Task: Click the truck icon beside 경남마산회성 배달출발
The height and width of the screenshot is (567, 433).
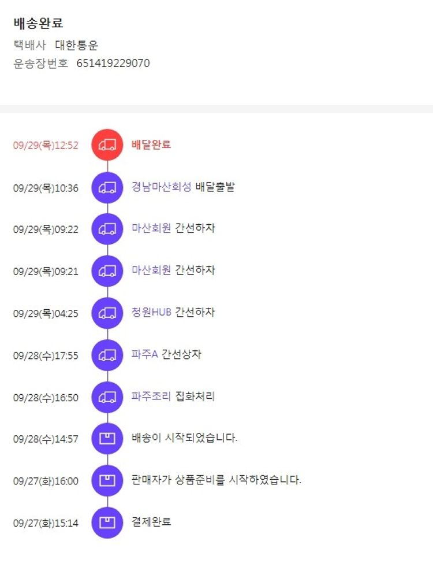Action: (107, 187)
